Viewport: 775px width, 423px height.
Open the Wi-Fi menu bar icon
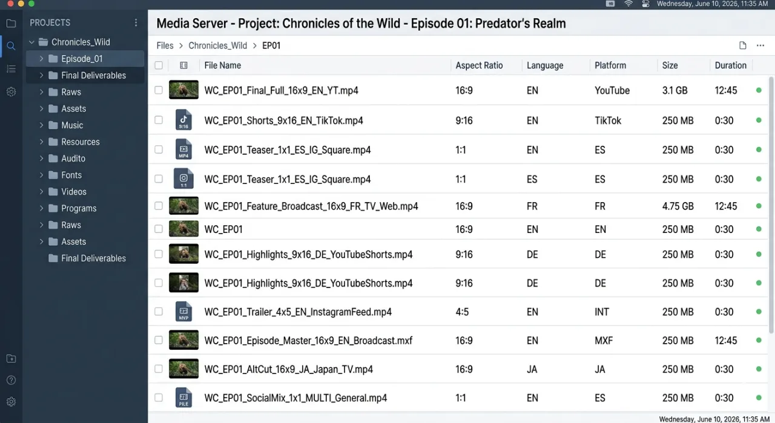[x=628, y=4]
